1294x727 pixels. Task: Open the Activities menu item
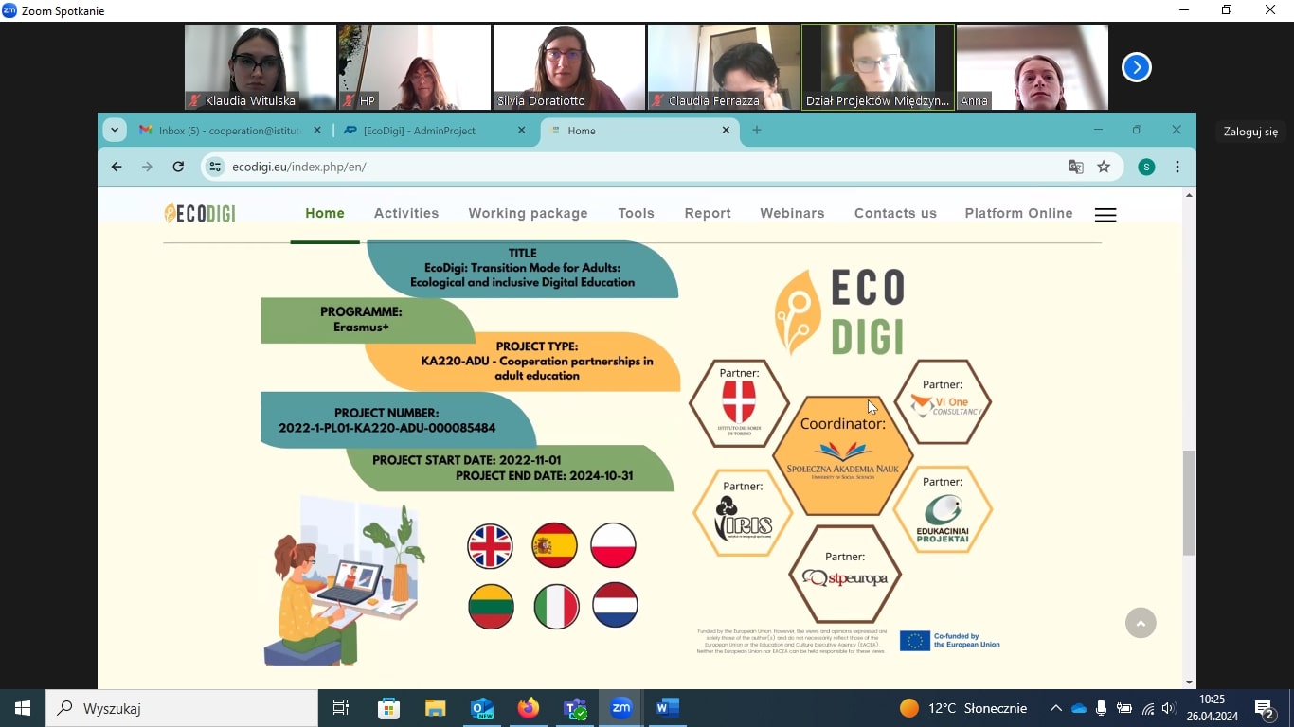click(406, 213)
